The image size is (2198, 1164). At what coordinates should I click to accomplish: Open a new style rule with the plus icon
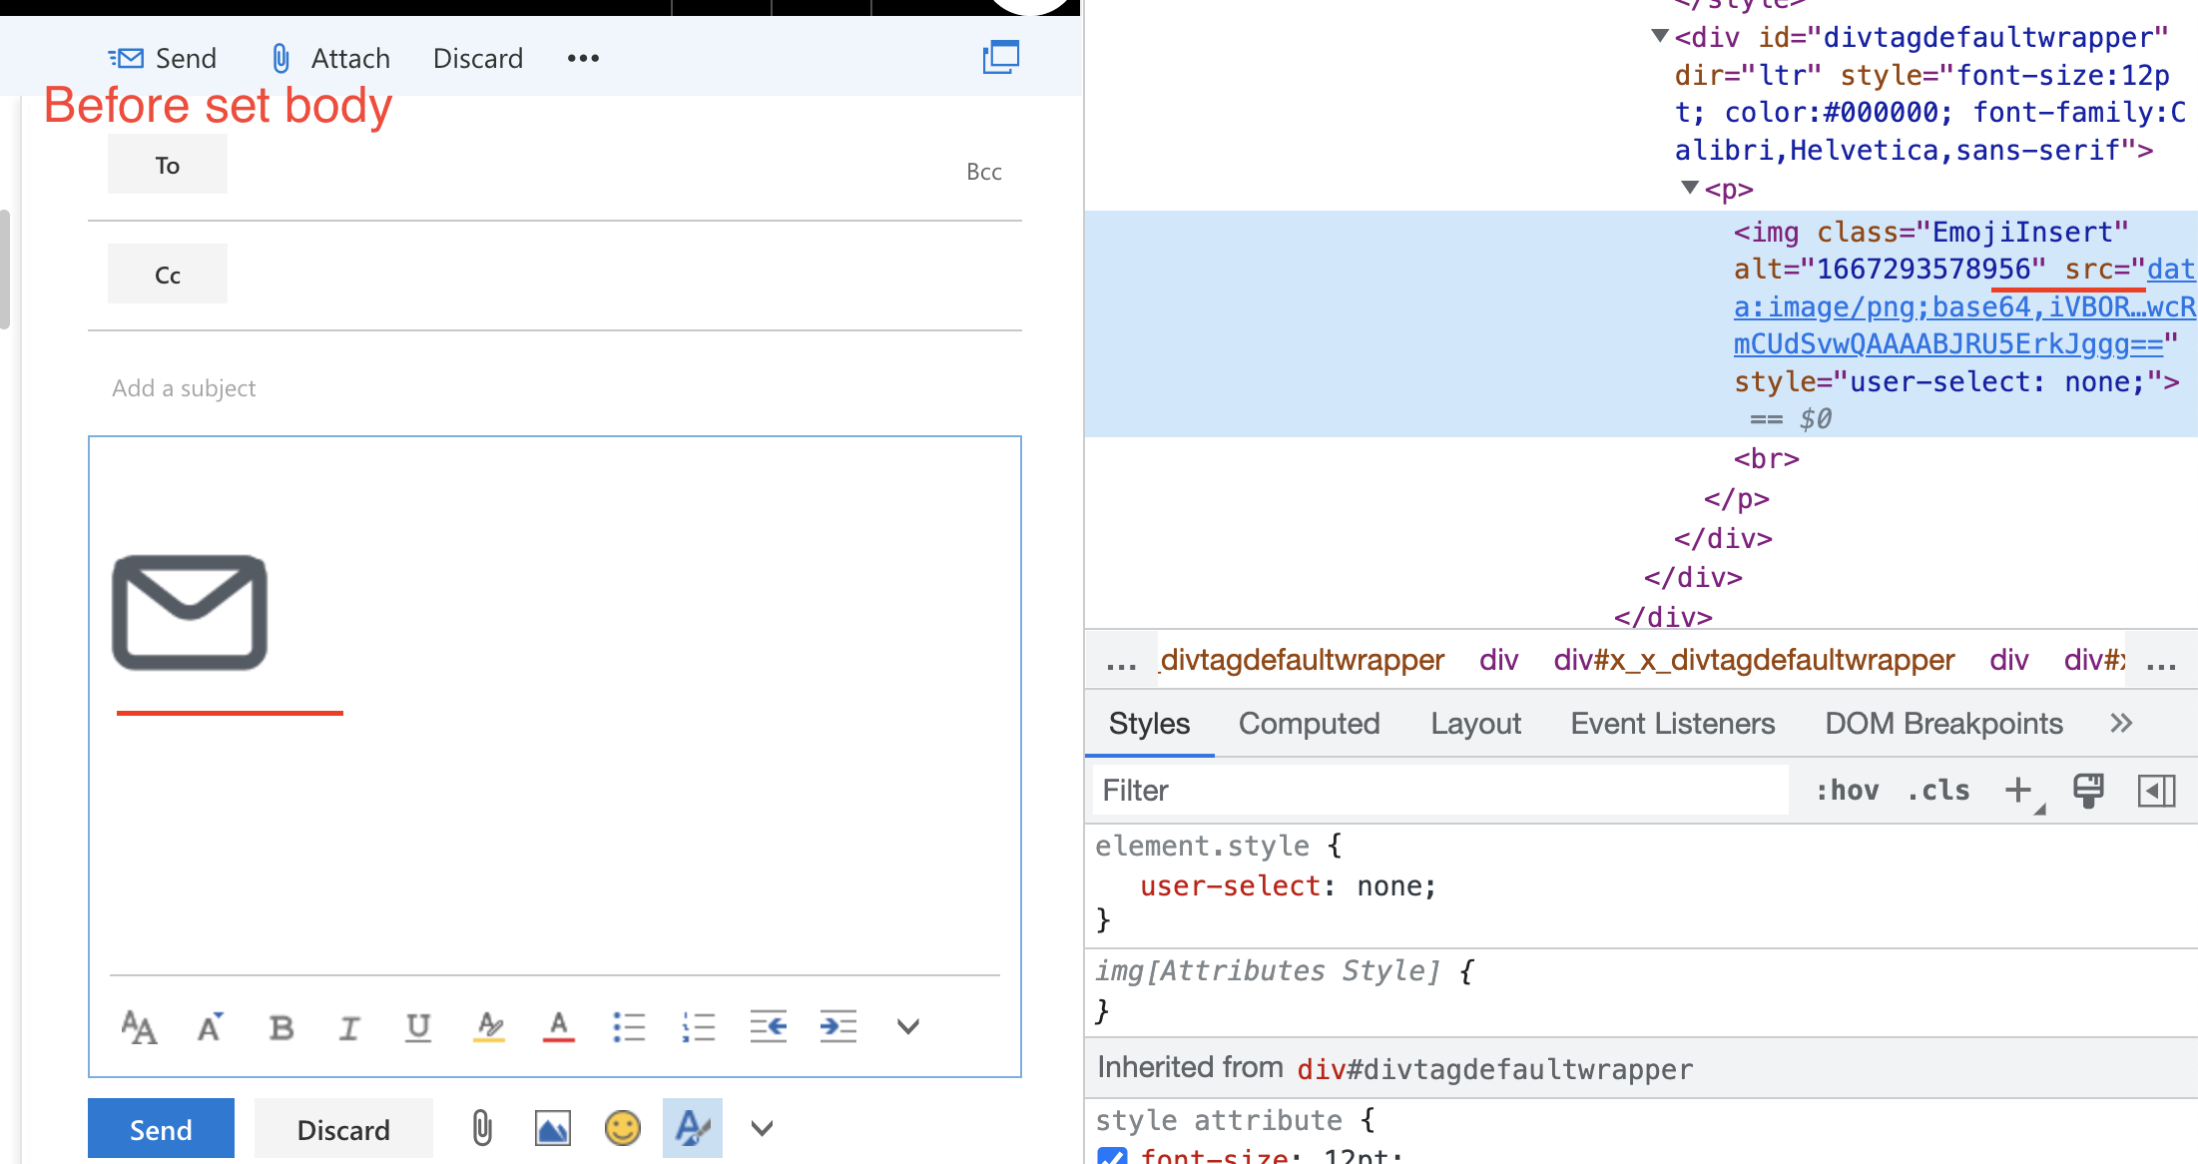[x=2018, y=791]
